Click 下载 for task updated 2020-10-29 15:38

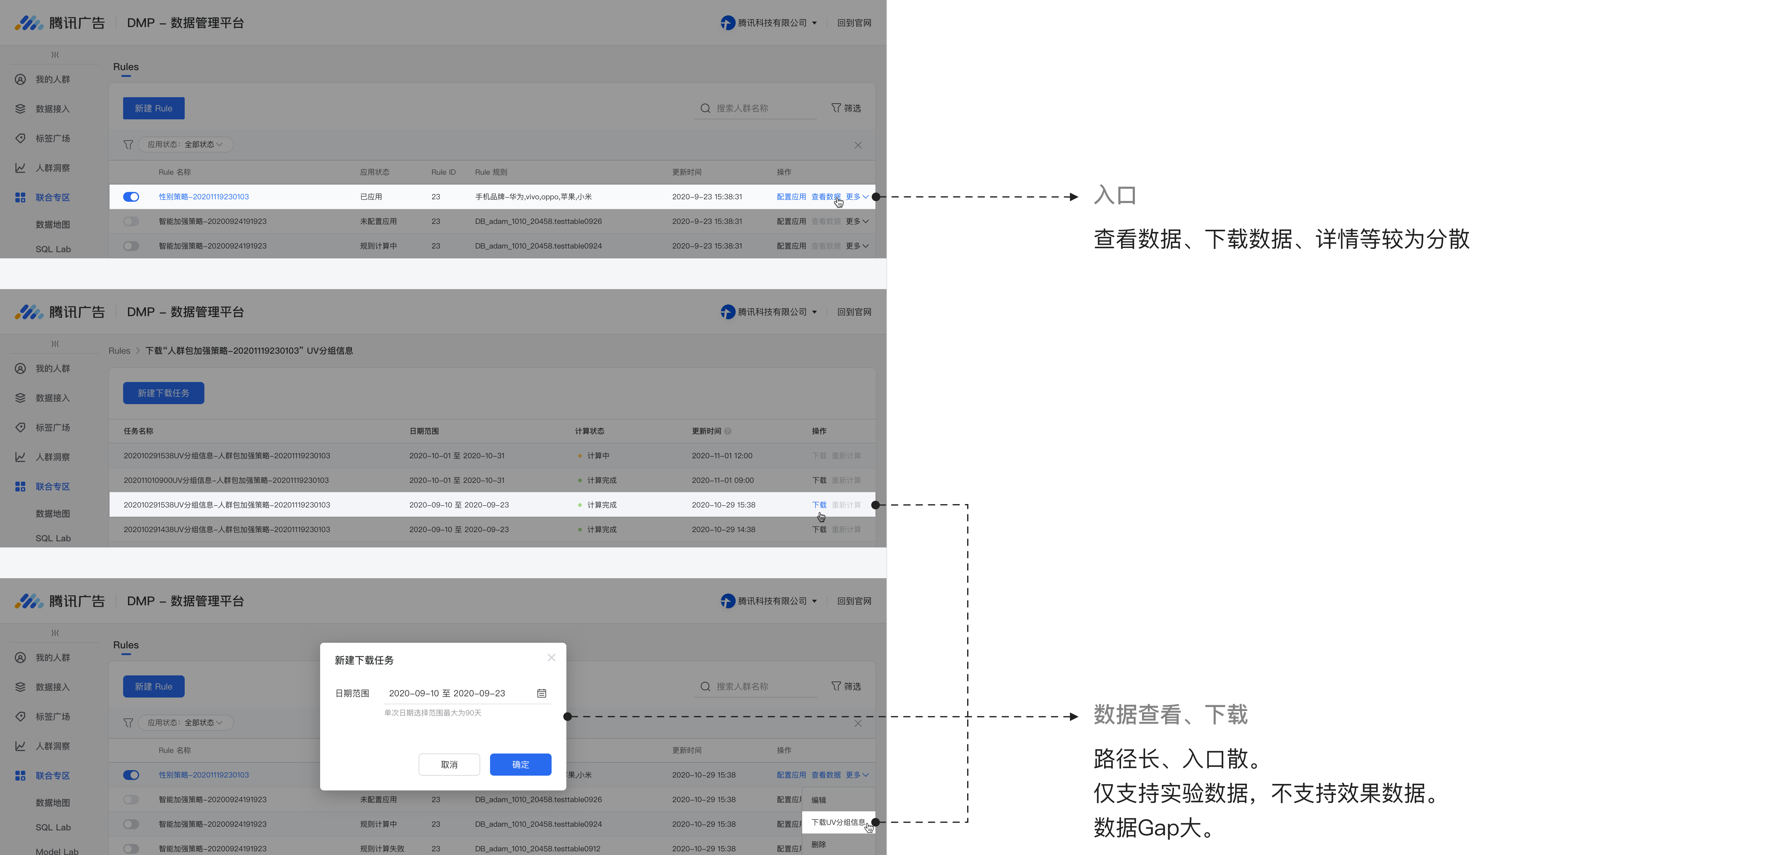pos(819,505)
